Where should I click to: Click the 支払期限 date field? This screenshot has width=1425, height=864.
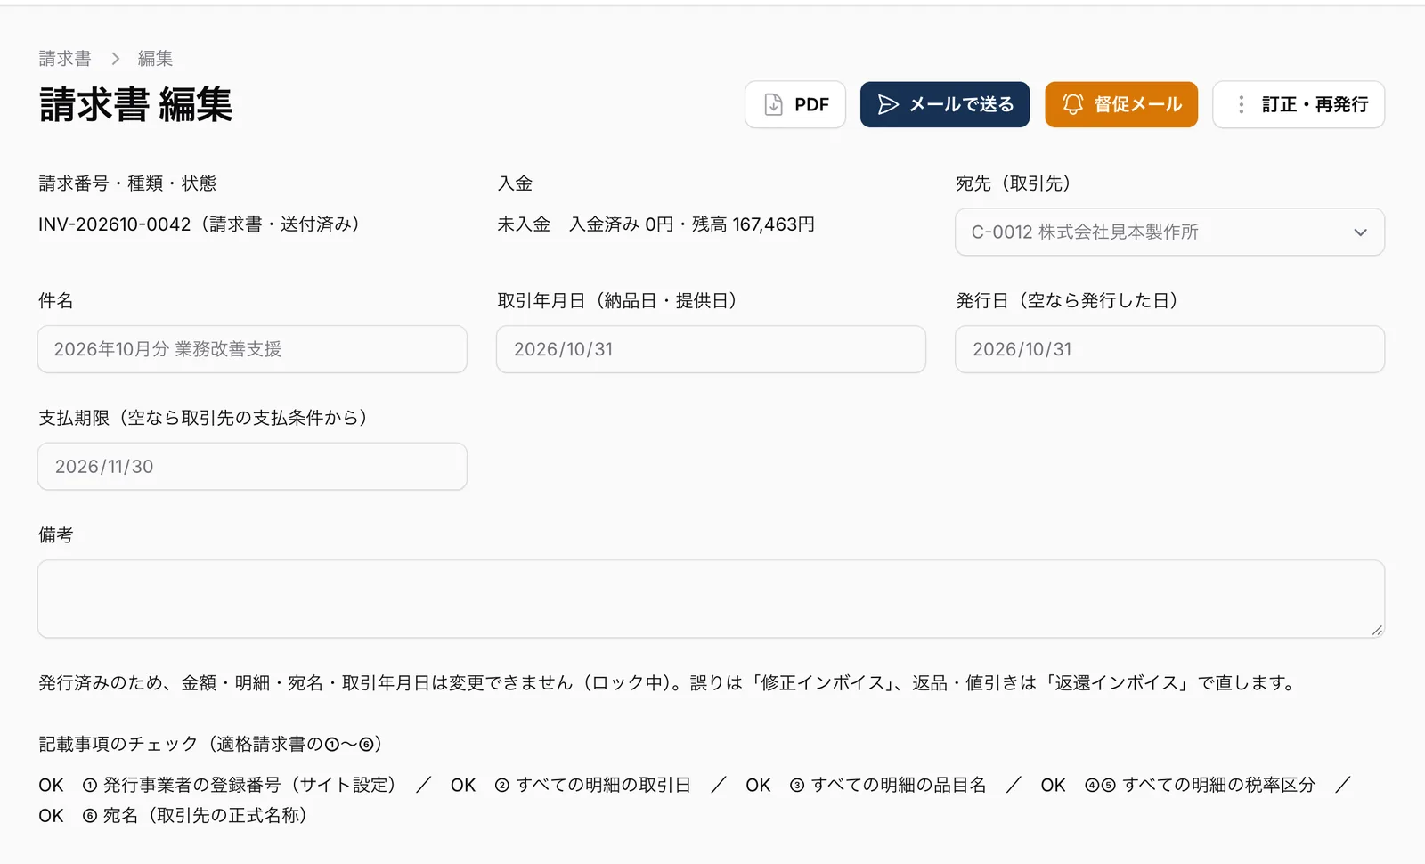click(252, 467)
